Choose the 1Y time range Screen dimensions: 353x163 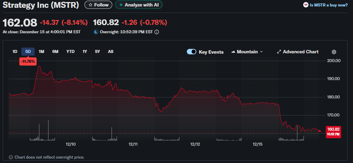point(85,52)
